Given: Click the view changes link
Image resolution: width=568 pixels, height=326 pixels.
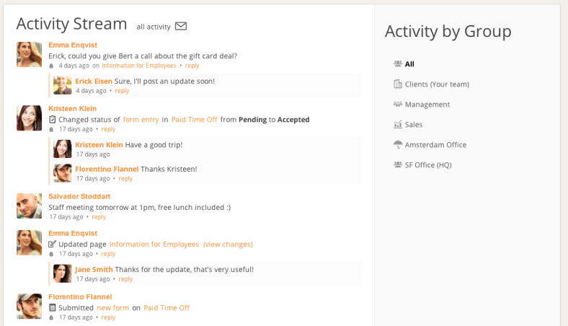Looking at the screenshot, I should 228,244.
